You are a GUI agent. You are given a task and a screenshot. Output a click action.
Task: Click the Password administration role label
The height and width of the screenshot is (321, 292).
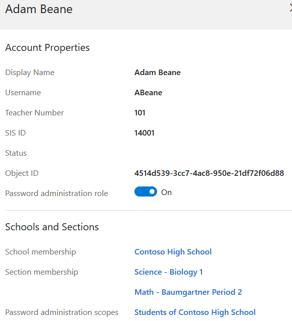(57, 194)
